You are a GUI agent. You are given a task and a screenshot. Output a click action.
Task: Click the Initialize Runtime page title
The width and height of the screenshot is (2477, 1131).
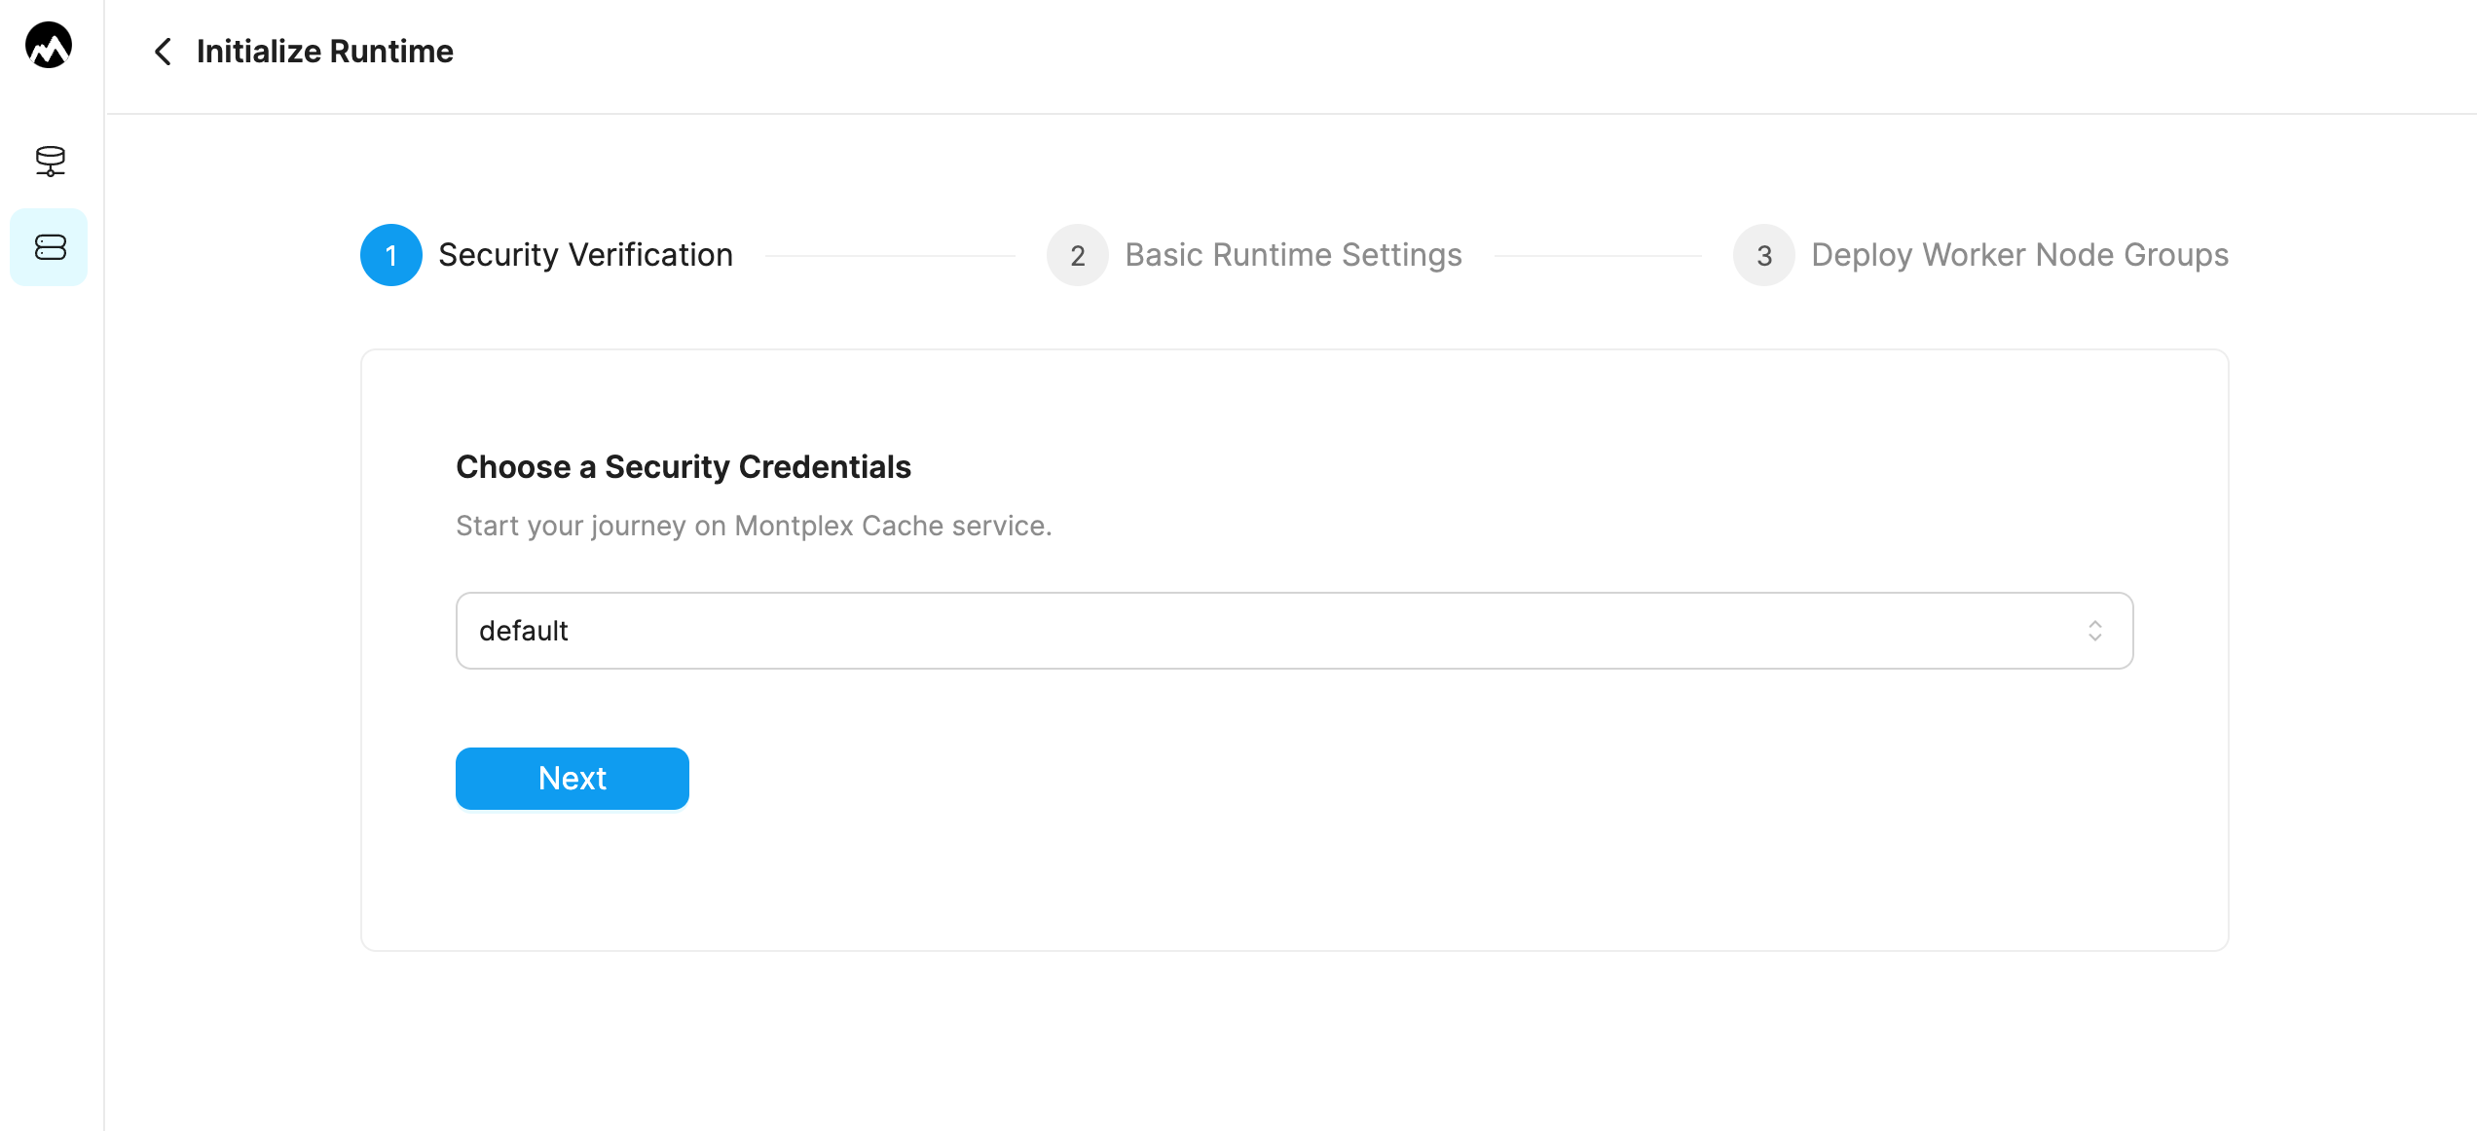pyautogui.click(x=325, y=52)
